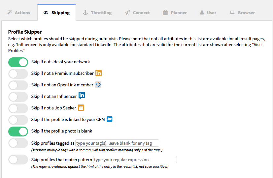Focus the tags input field
The height and width of the screenshot is (178, 273).
tap(117, 143)
